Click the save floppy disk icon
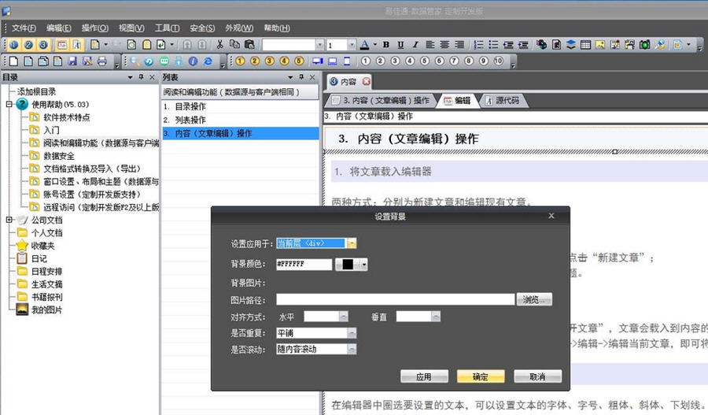The width and height of the screenshot is (708, 415). (x=72, y=61)
